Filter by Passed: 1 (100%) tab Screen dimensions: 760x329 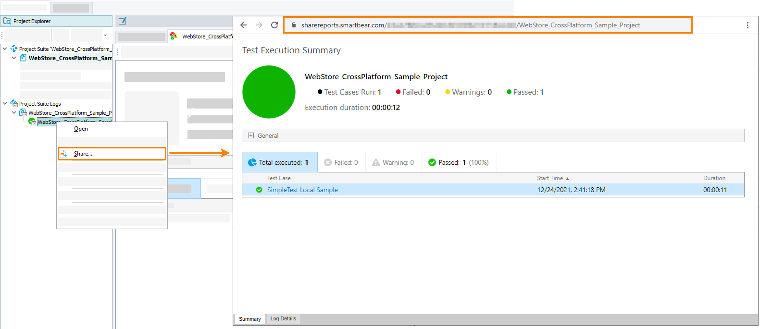459,162
